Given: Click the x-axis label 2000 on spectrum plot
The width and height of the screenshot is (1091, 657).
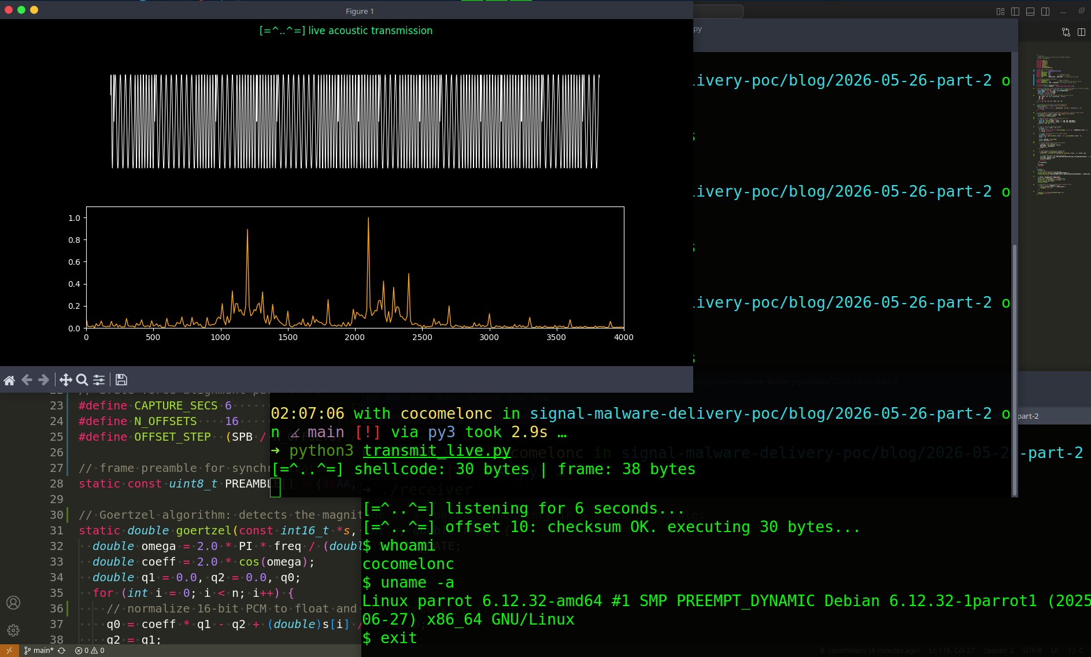Looking at the screenshot, I should point(355,337).
